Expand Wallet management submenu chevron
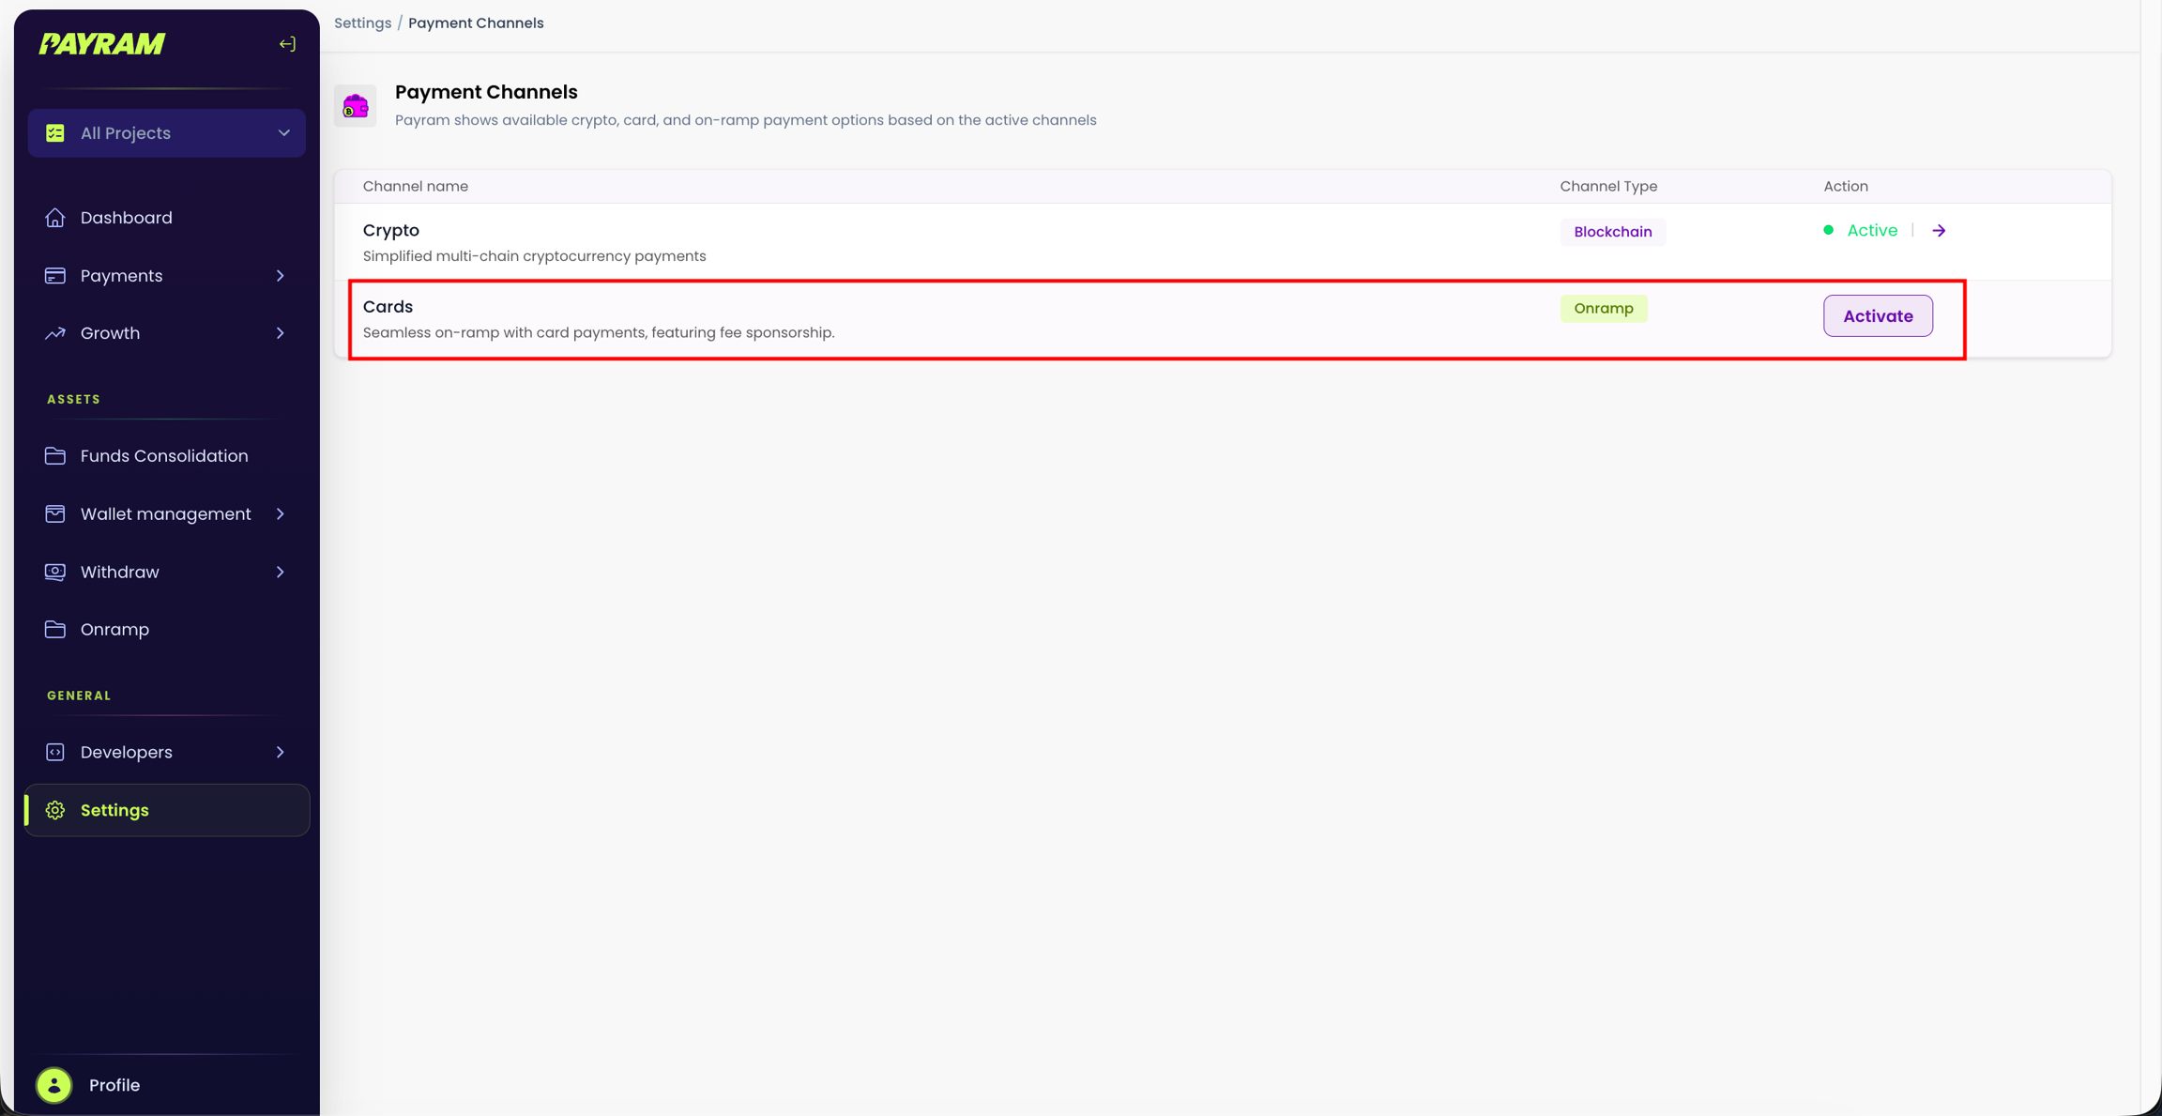 [x=281, y=514]
